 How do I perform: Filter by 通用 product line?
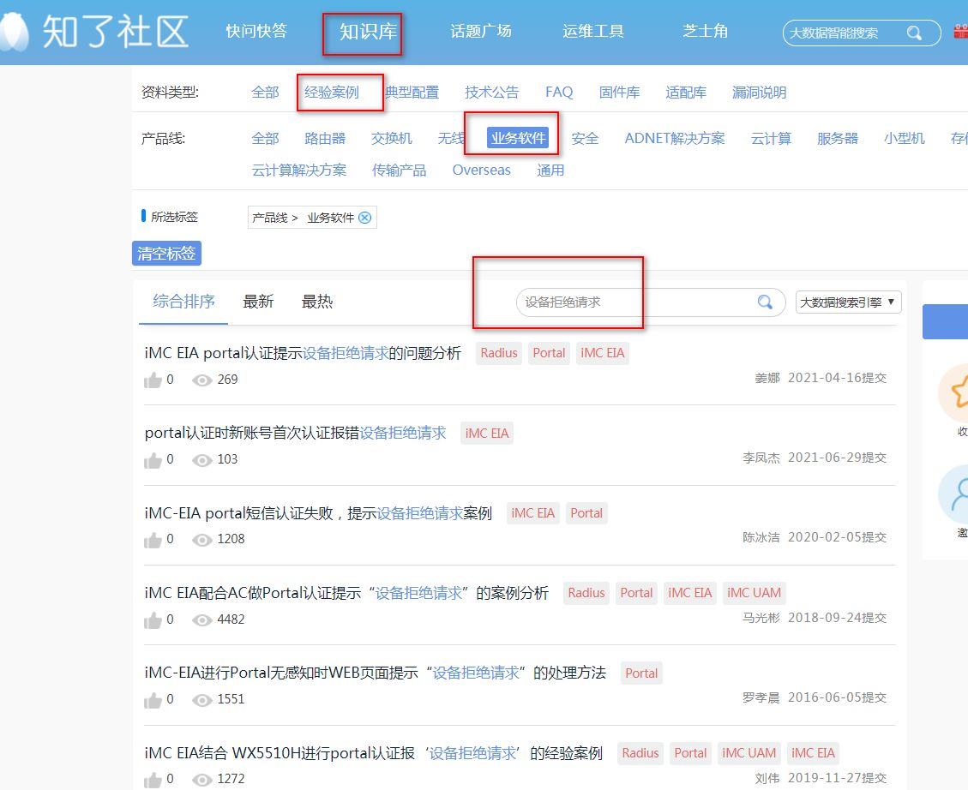tap(550, 171)
